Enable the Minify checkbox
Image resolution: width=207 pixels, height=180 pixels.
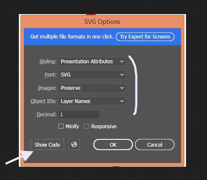tap(61, 126)
